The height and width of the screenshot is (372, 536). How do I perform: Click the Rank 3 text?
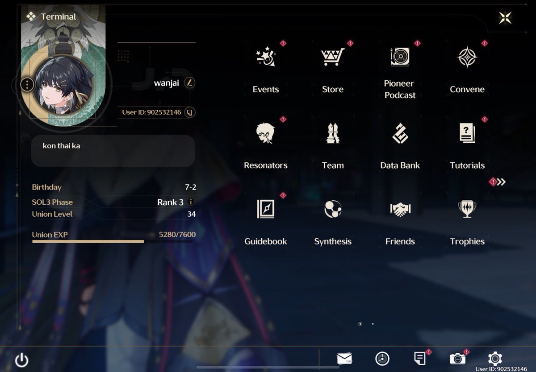click(170, 202)
